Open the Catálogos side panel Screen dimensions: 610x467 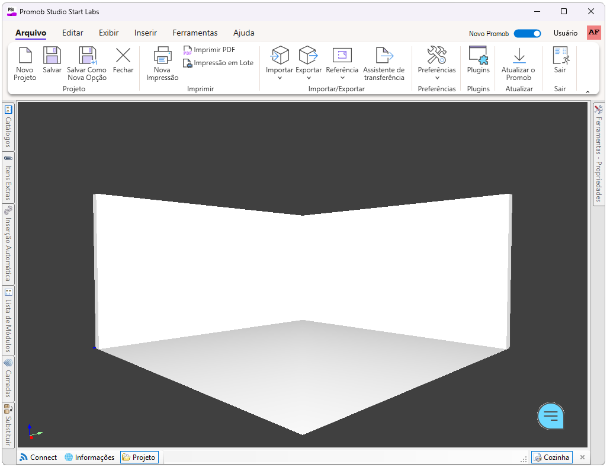(x=8, y=127)
